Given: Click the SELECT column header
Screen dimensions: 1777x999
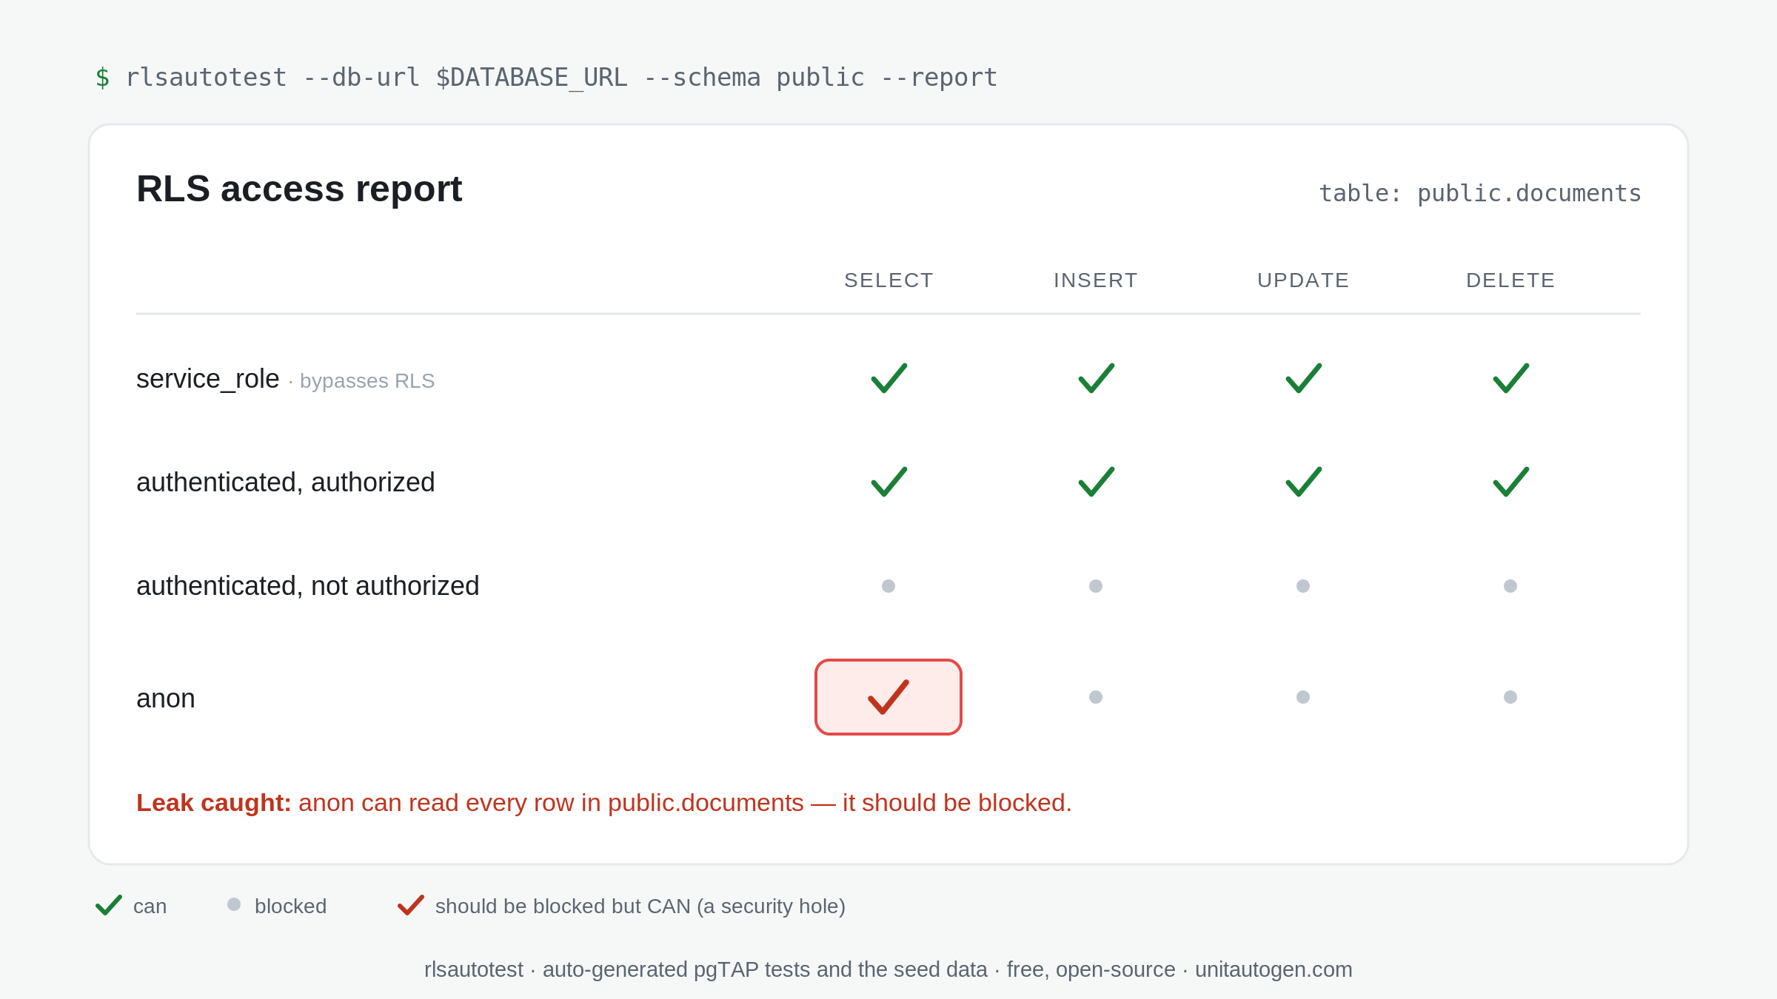Looking at the screenshot, I should pos(888,280).
